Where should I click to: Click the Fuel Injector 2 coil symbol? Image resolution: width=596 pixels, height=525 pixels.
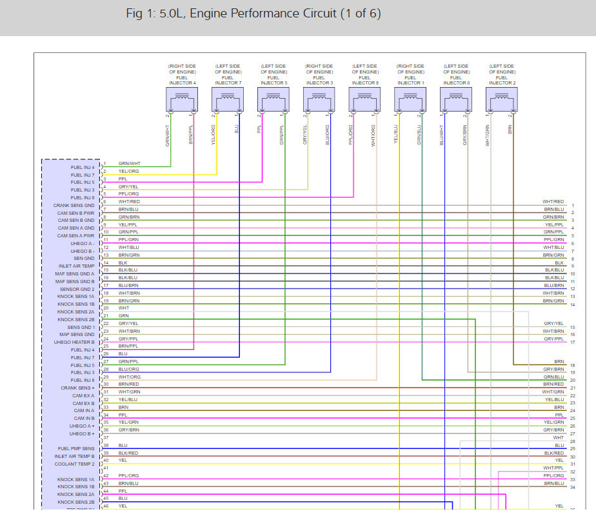[502, 99]
